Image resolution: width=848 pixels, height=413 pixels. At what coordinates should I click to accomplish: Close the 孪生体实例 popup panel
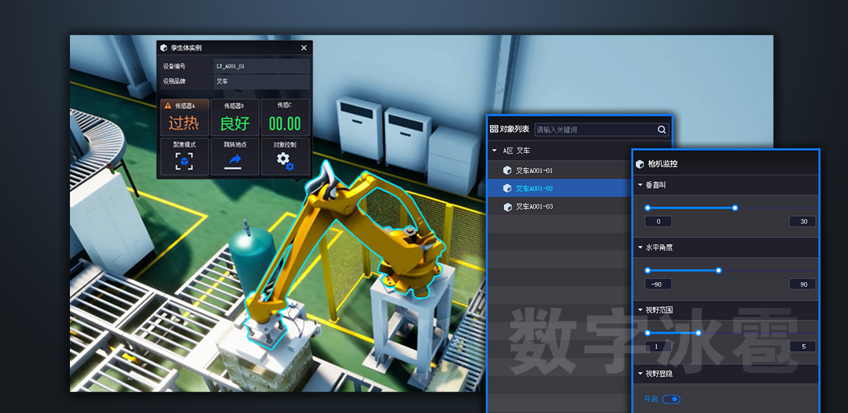tap(304, 48)
